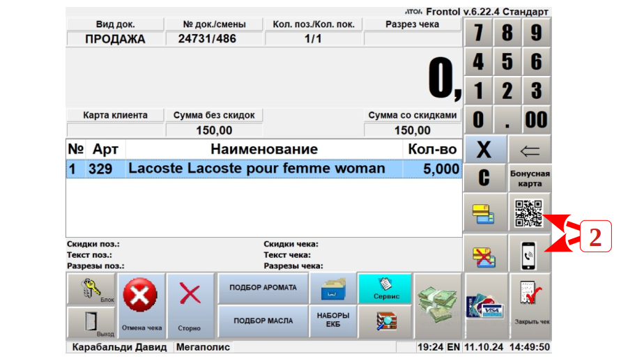Click the Арт column header
Screen dimensions: 621x361
click(x=105, y=149)
